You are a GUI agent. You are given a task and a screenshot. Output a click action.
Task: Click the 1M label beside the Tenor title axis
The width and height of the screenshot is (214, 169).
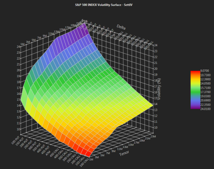(91, 160)
